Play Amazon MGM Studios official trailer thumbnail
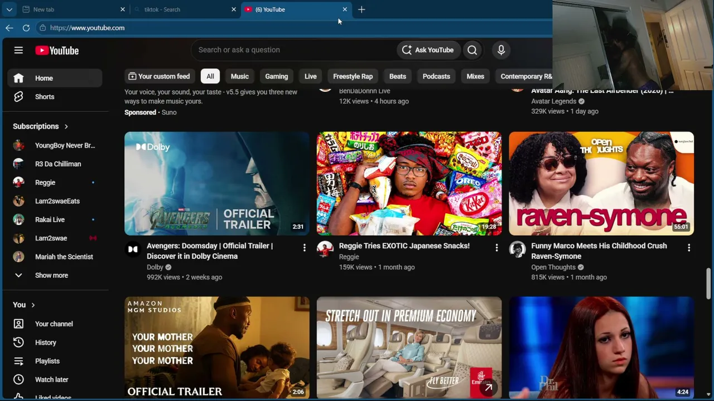 click(x=217, y=348)
